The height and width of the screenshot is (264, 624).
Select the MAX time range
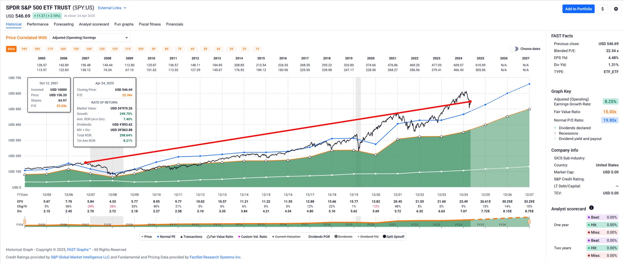coord(11,49)
